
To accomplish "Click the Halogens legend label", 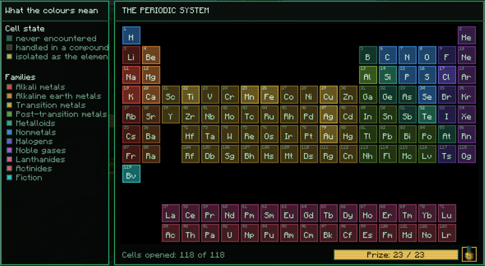I will [34, 142].
